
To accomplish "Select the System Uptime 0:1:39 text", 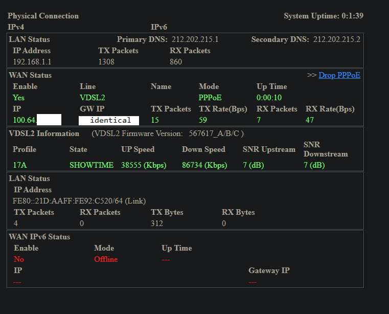I will coord(324,16).
